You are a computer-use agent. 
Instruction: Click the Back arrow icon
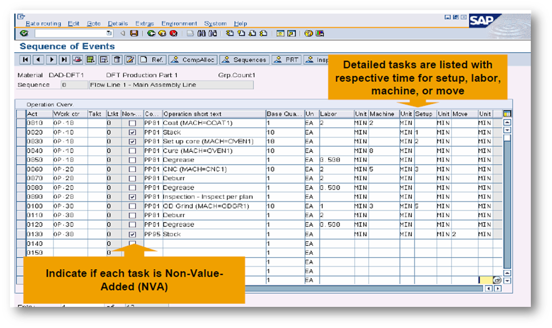(151, 33)
